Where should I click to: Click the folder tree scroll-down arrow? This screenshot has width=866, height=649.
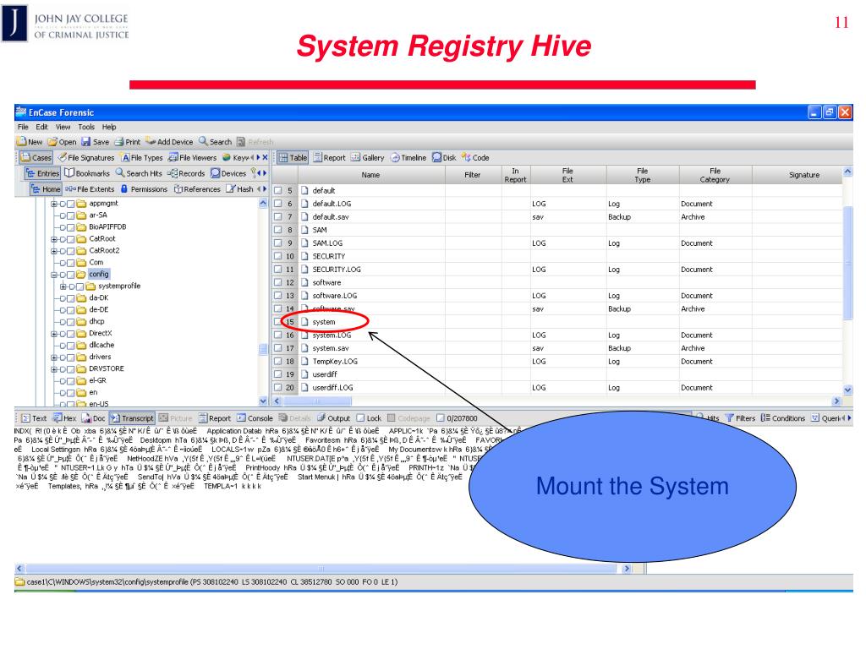pyautogui.click(x=263, y=401)
